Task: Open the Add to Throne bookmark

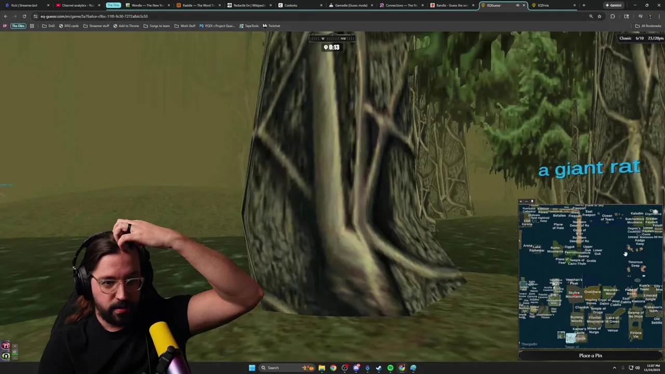Action: click(126, 26)
